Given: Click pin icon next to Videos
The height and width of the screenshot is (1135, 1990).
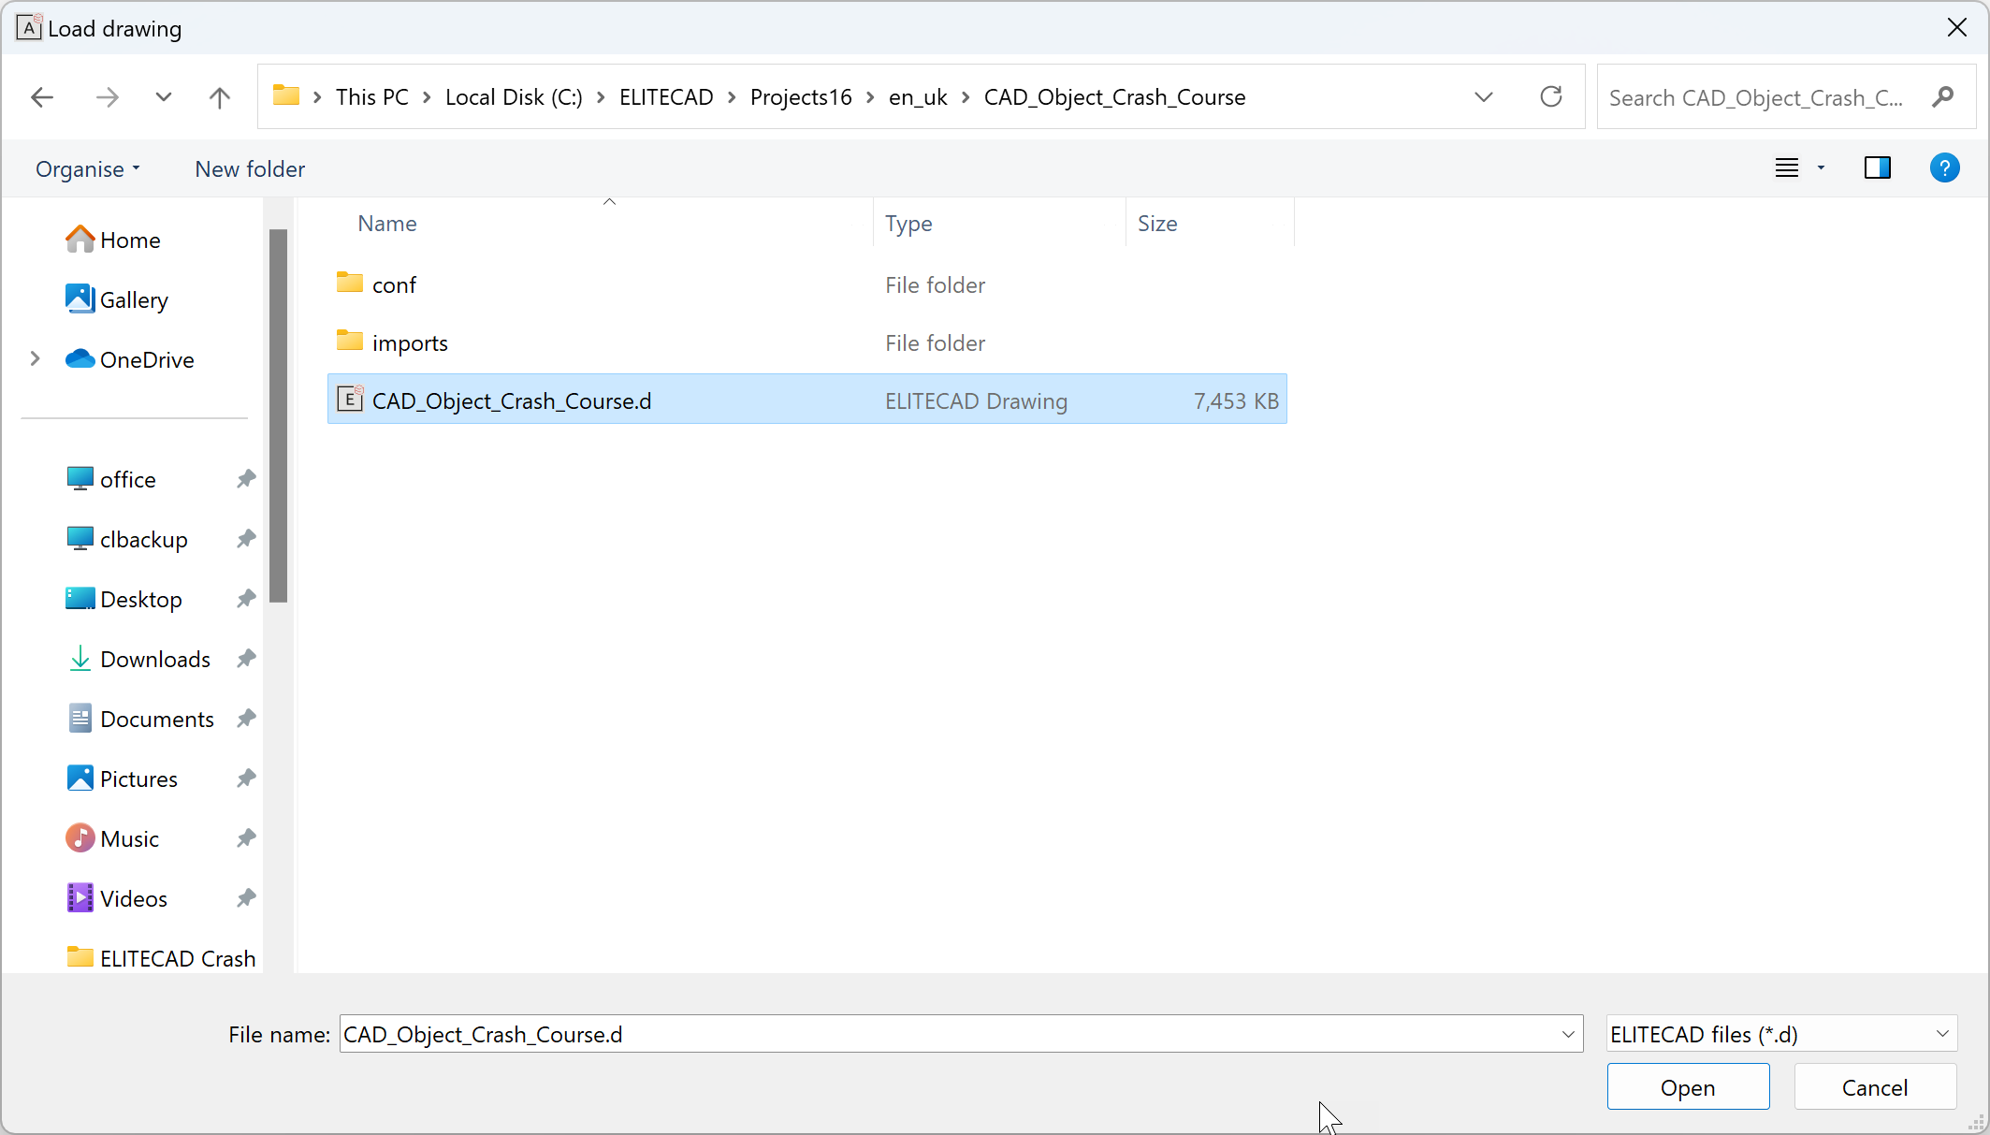Looking at the screenshot, I should pos(246,899).
